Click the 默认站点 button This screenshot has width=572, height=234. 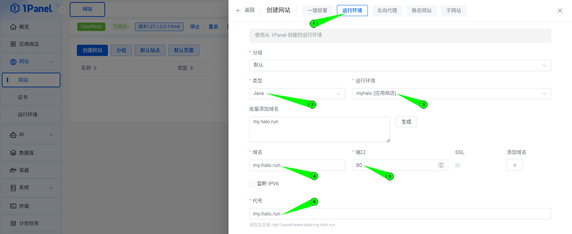(150, 50)
